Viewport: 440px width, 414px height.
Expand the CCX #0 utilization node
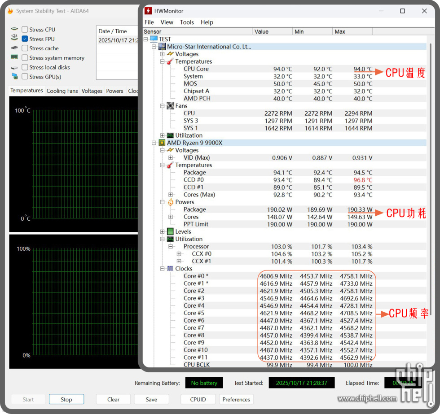point(179,254)
